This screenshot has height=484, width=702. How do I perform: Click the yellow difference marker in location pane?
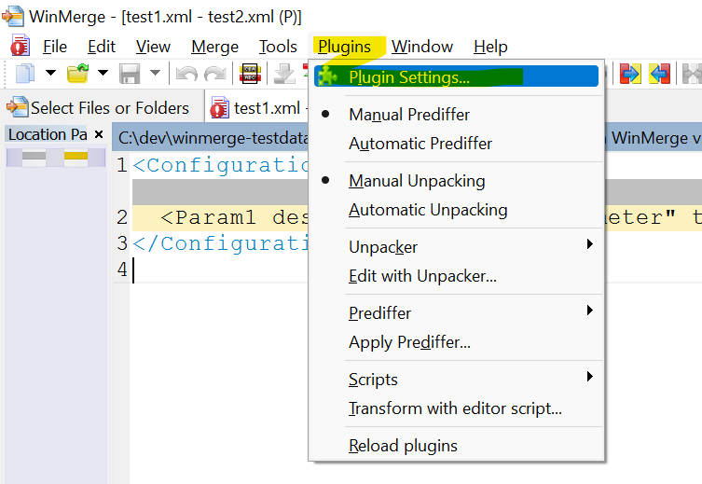pos(76,156)
